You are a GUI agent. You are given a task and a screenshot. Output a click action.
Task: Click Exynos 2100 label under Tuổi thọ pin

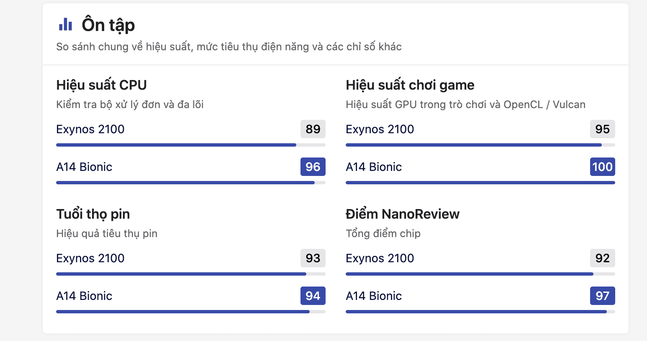click(x=90, y=258)
